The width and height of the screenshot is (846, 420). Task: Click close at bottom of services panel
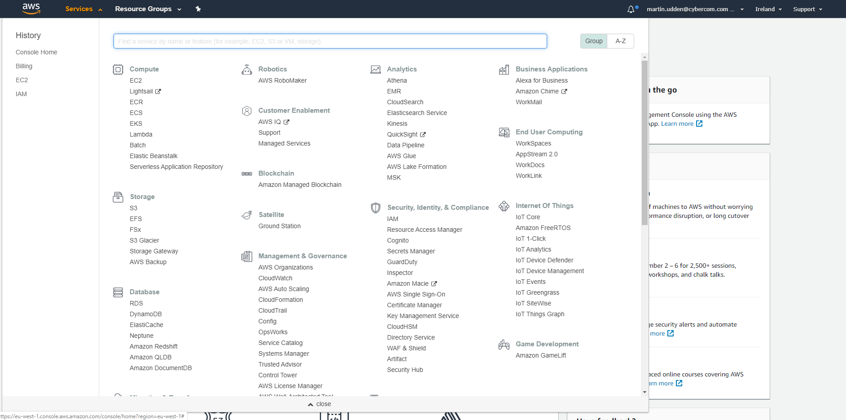pyautogui.click(x=320, y=404)
